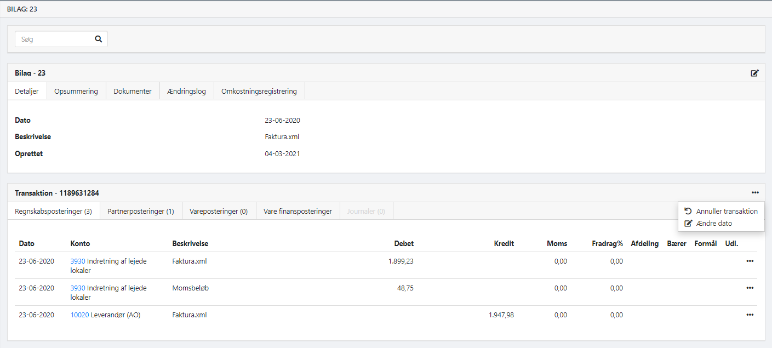Switch to the Opsummering tab
The width and height of the screenshot is (772, 348).
pos(76,92)
